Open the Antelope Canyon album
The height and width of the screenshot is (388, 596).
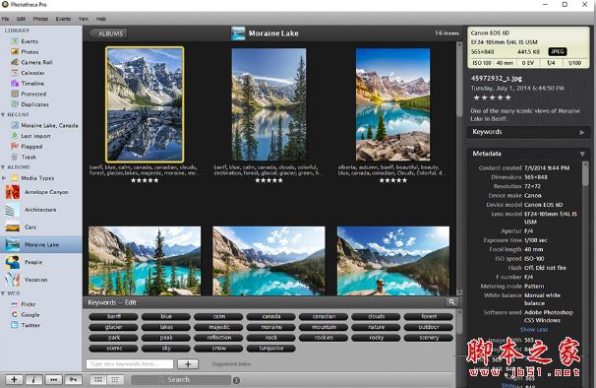tap(40, 192)
